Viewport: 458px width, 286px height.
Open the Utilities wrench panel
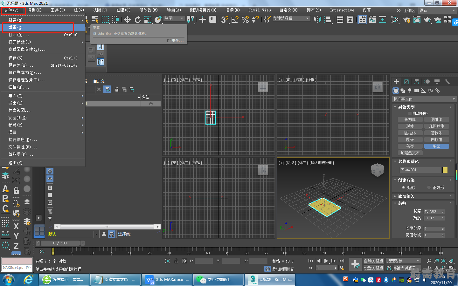click(x=447, y=82)
